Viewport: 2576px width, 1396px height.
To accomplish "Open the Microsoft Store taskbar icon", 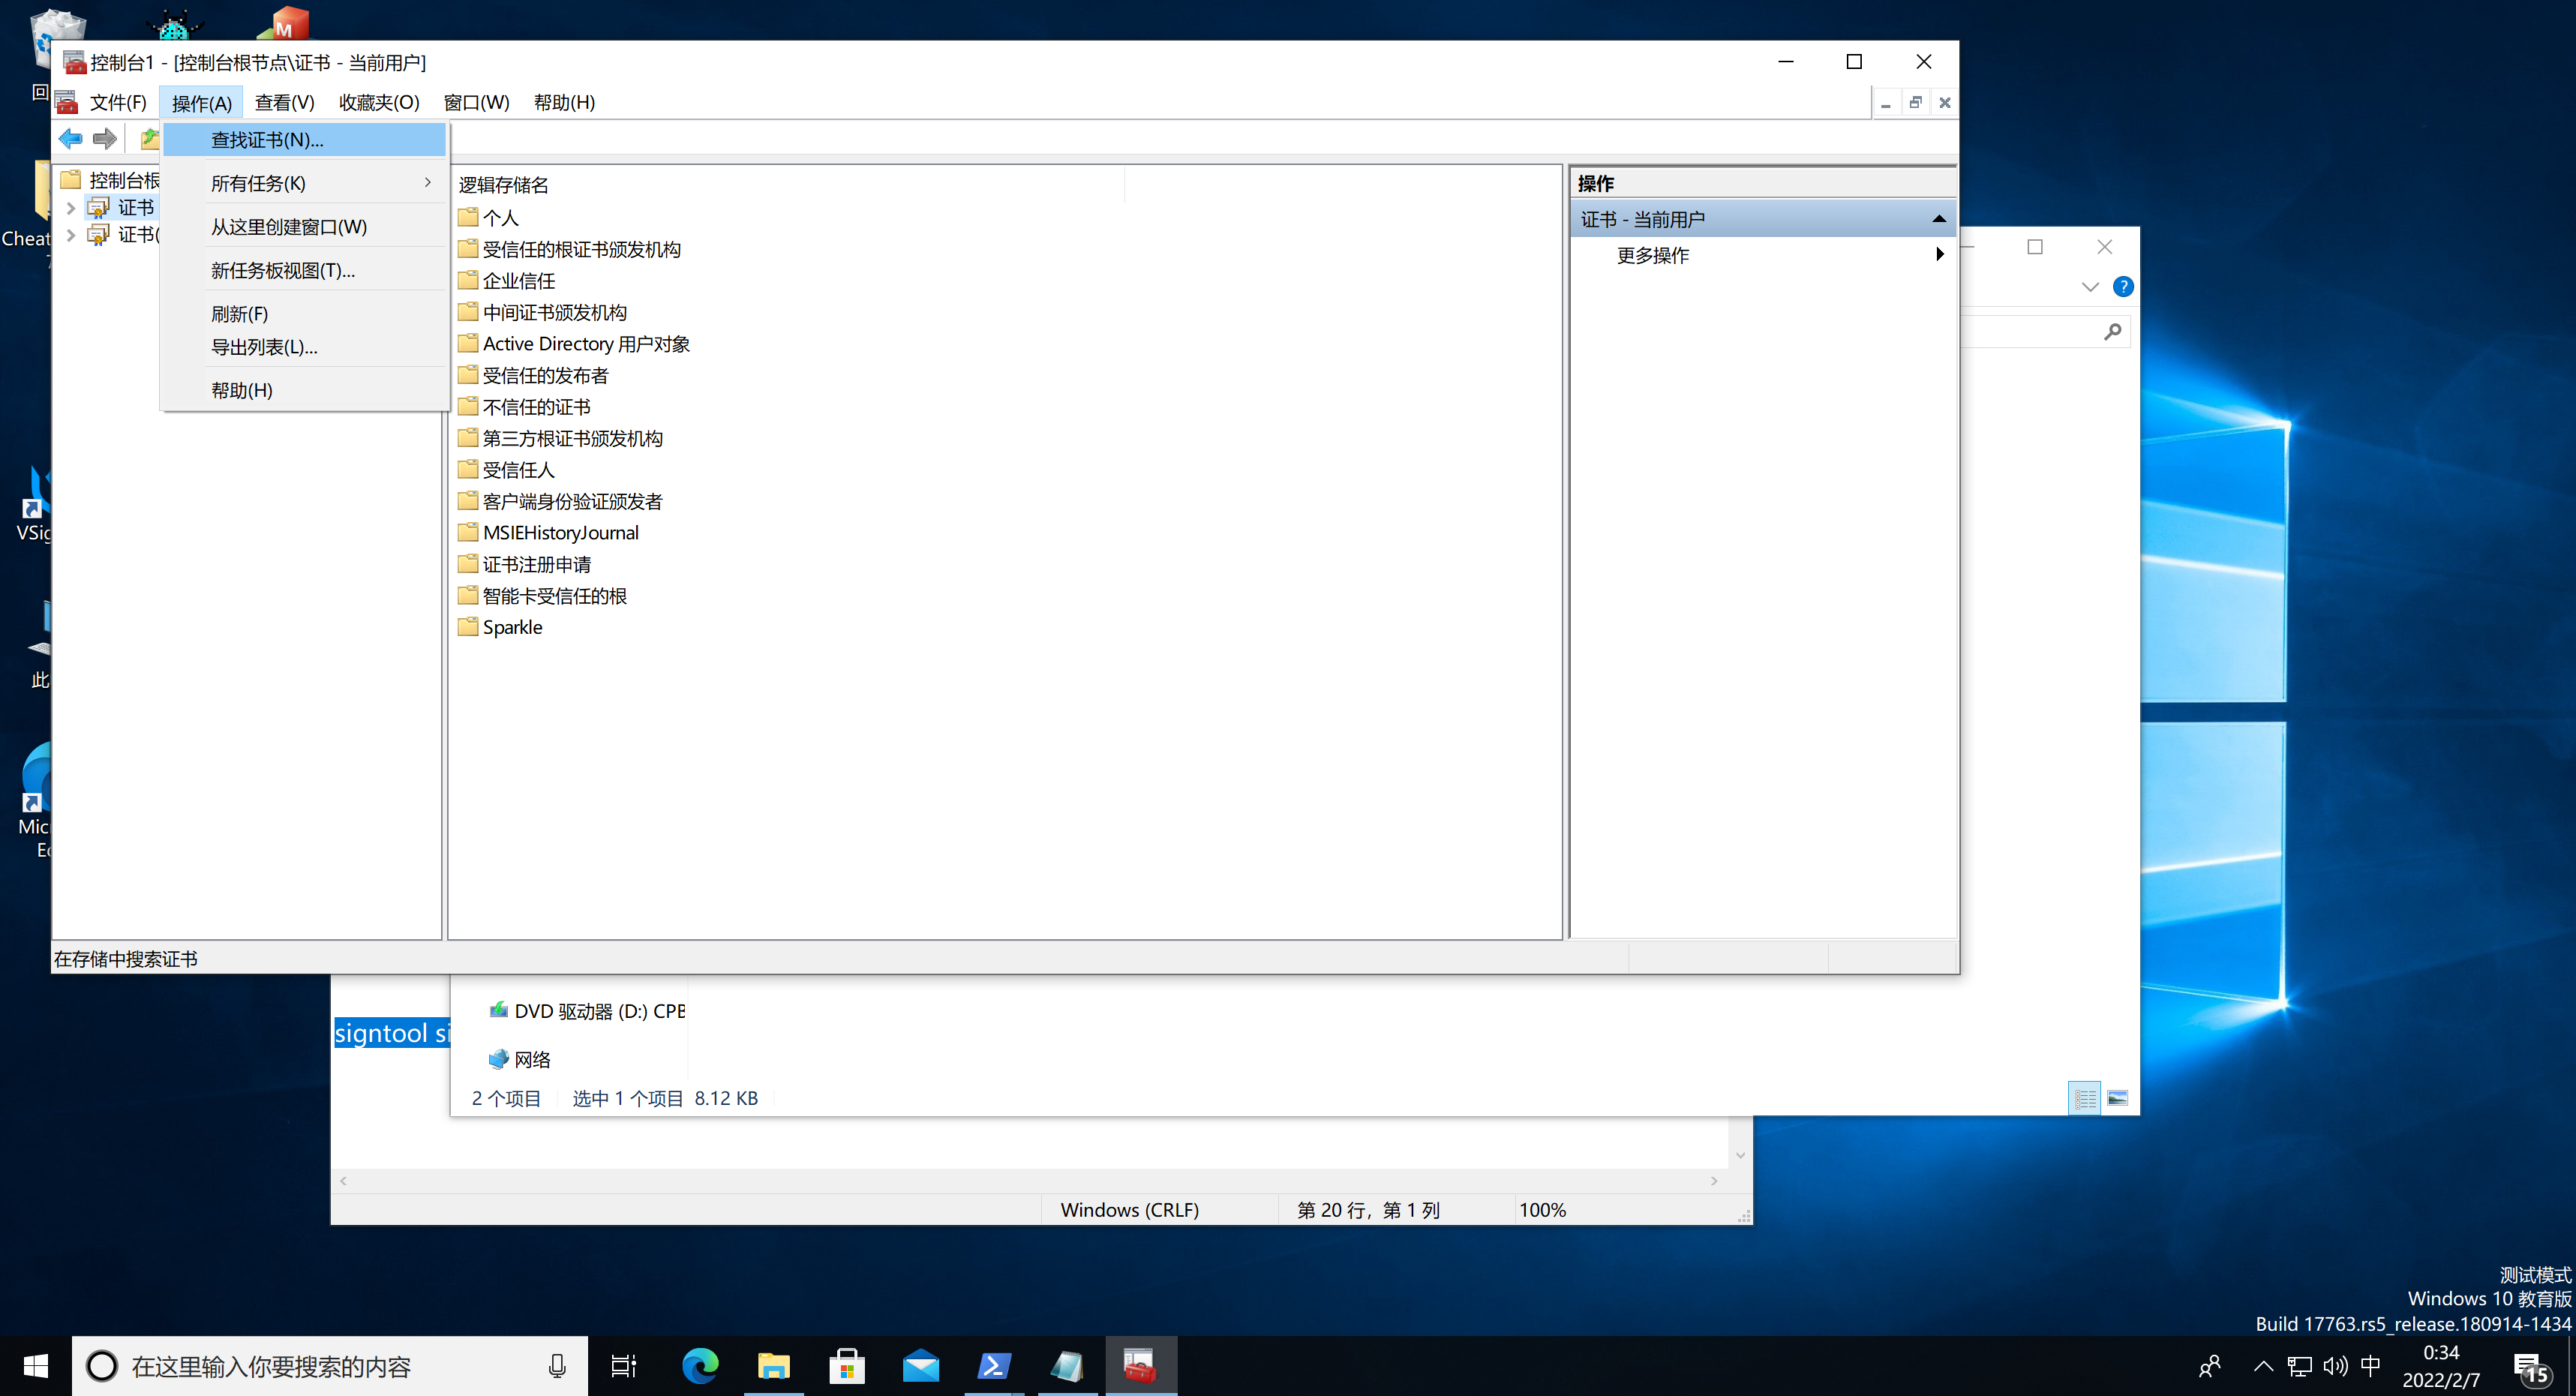I will click(x=846, y=1366).
